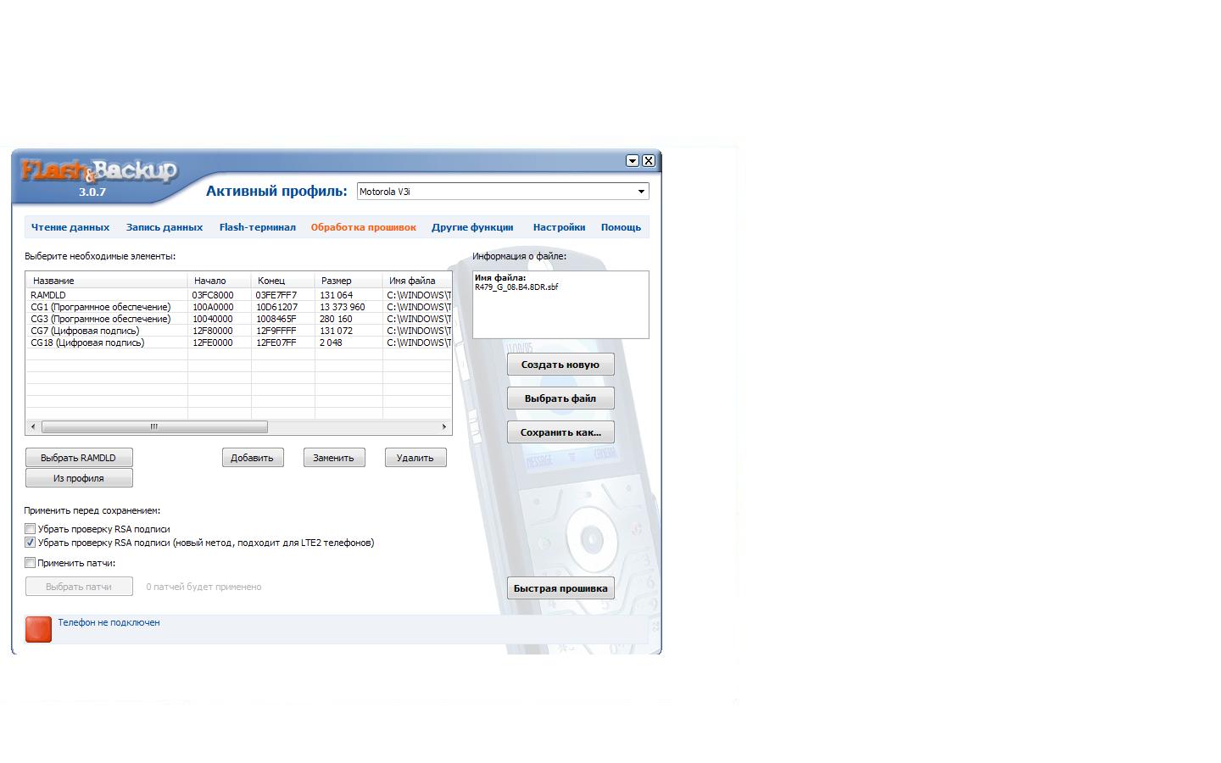Sort by the Начало column header
This screenshot has height=763, width=1221.
pyautogui.click(x=220, y=281)
